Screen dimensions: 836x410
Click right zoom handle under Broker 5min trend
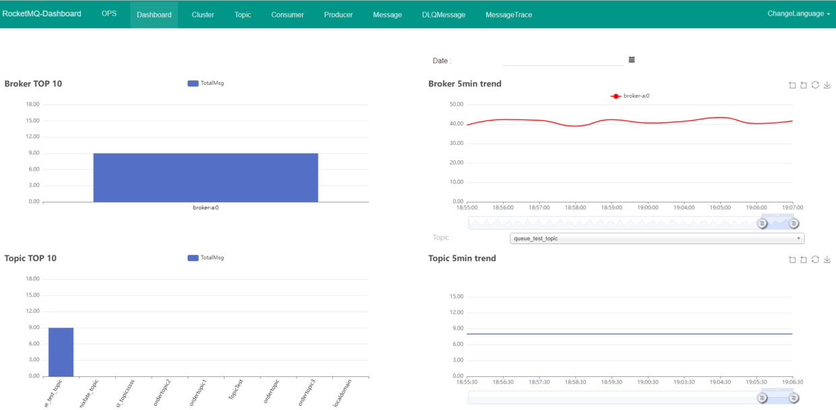(x=794, y=223)
